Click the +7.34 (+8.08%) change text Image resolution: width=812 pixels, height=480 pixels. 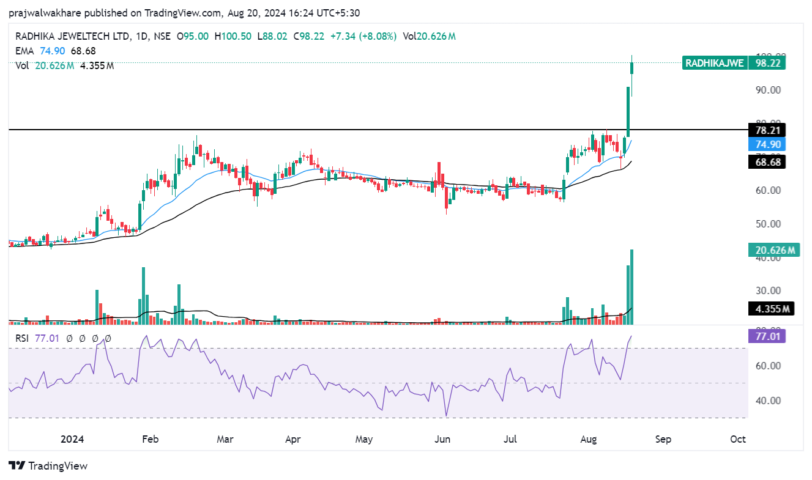pos(363,37)
